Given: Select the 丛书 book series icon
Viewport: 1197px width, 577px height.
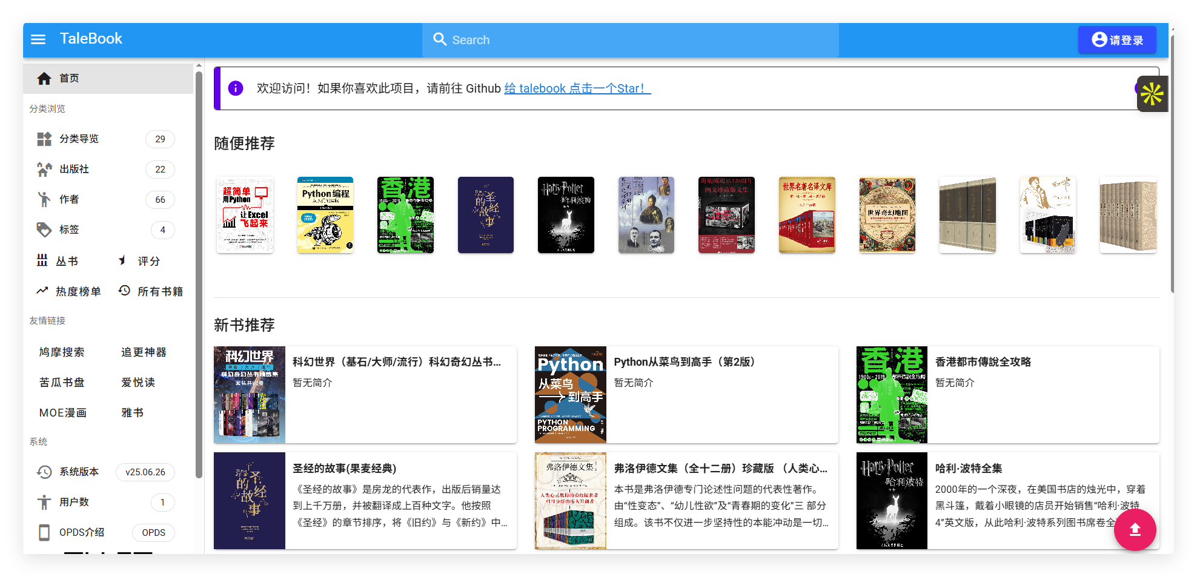Looking at the screenshot, I should coord(42,260).
